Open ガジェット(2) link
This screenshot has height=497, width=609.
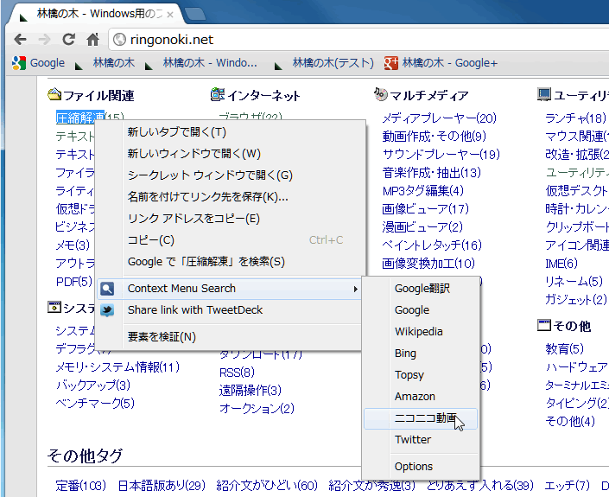(576, 300)
